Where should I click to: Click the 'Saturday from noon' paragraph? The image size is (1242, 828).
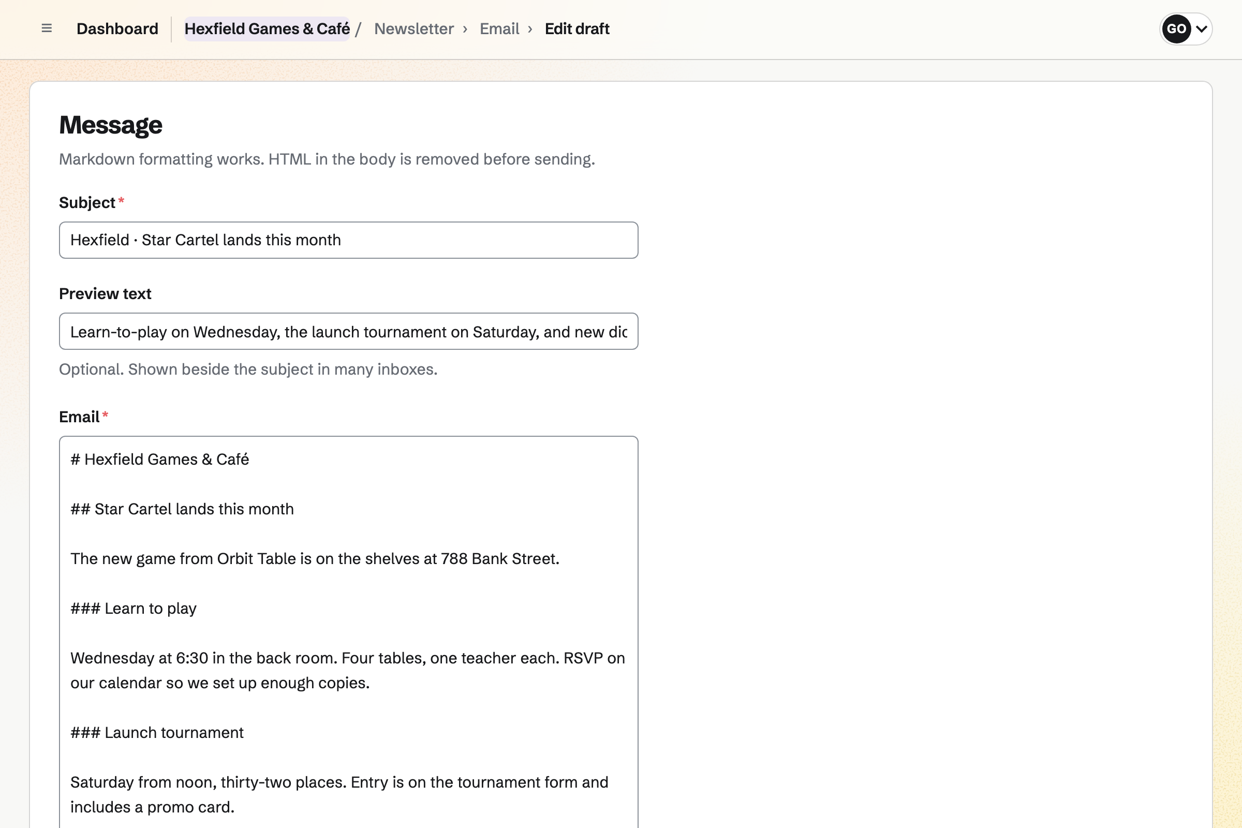(339, 795)
